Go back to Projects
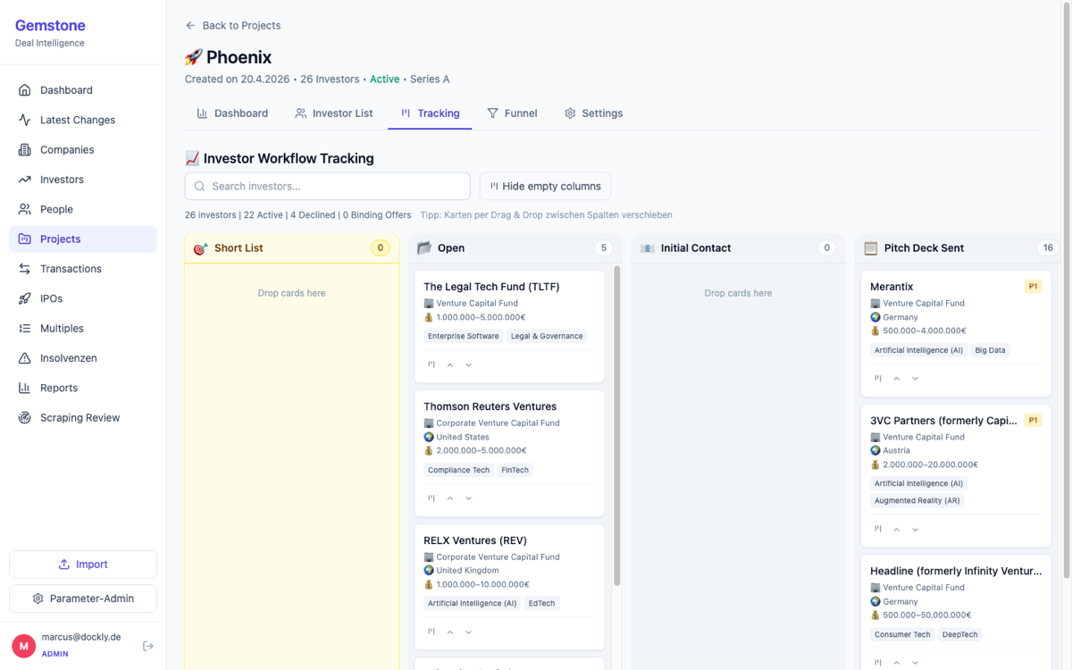1072x670 pixels. (x=232, y=25)
